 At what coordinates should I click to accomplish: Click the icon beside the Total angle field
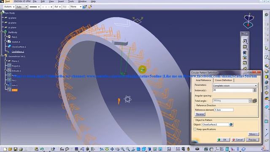(255, 101)
